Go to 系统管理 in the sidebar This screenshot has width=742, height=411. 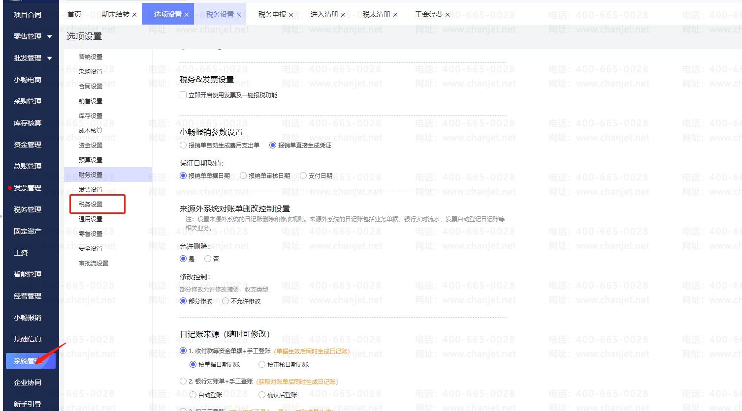[28, 361]
